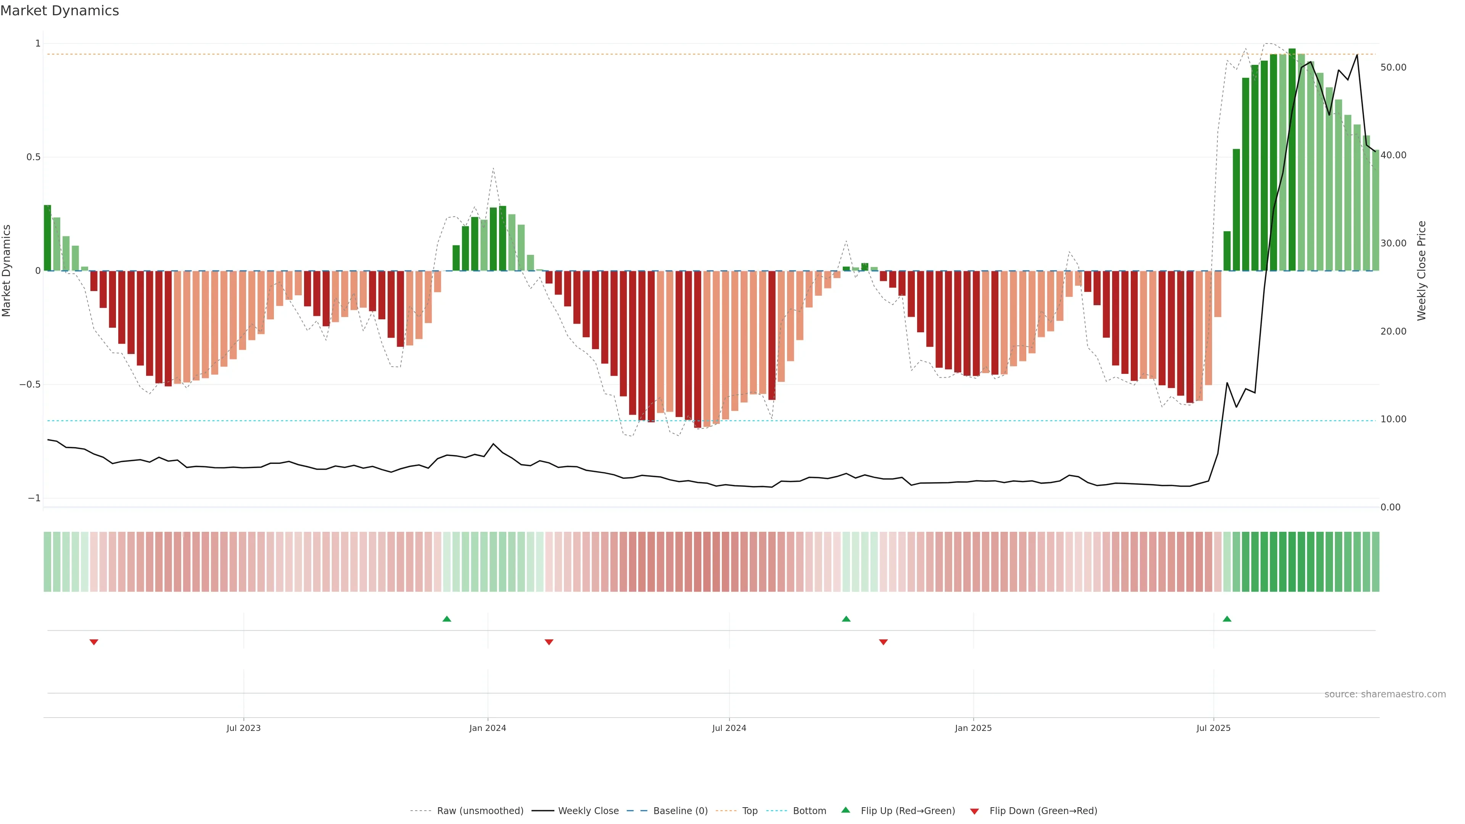
Task: Click the Market Dynamics chart title
Action: click(x=60, y=11)
